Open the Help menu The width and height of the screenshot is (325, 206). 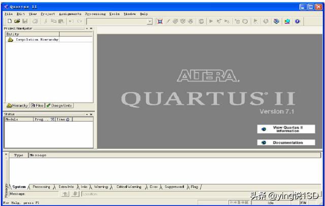(x=144, y=14)
